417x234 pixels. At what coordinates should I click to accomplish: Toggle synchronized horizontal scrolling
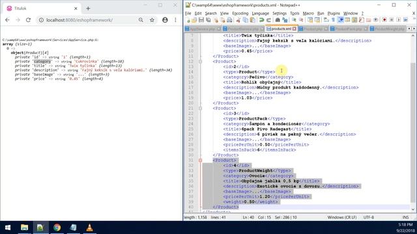pos(317,20)
